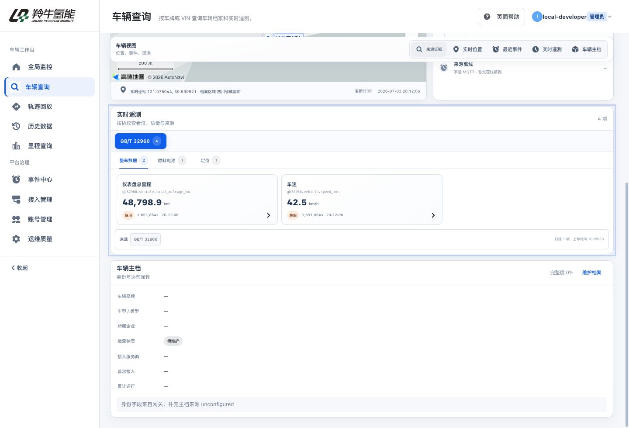The height and width of the screenshot is (428, 629).
Task: Click the question mark help icon
Action: (x=487, y=17)
